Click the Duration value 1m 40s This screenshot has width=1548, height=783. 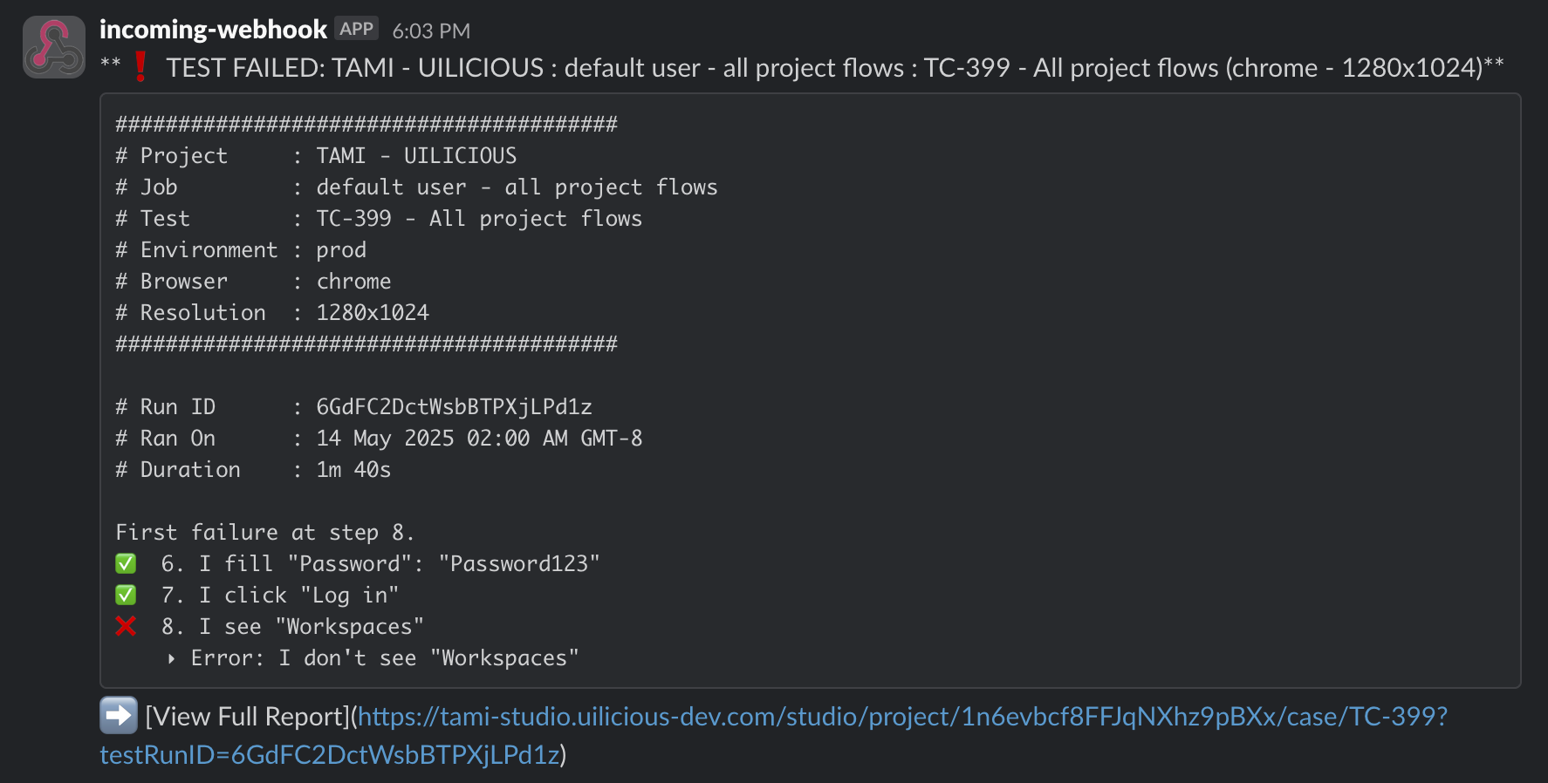point(353,470)
